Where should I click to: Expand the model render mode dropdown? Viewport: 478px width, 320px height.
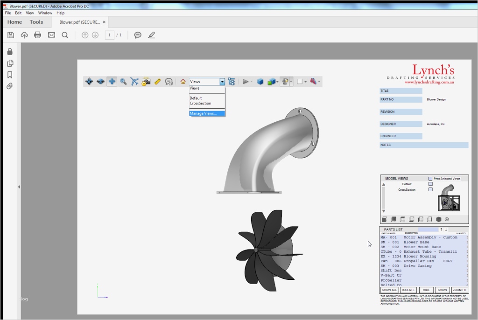point(277,82)
